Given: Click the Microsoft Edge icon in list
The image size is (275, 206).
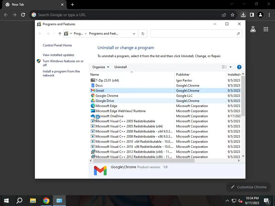Looking at the screenshot, I should [x=93, y=106].
